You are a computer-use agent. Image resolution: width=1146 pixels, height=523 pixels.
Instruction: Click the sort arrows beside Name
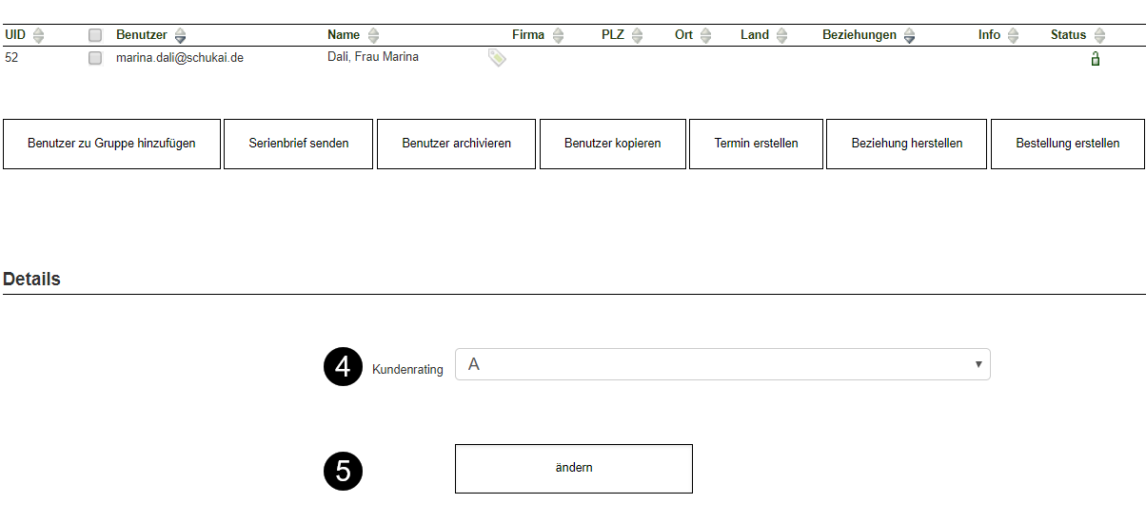coord(373,35)
